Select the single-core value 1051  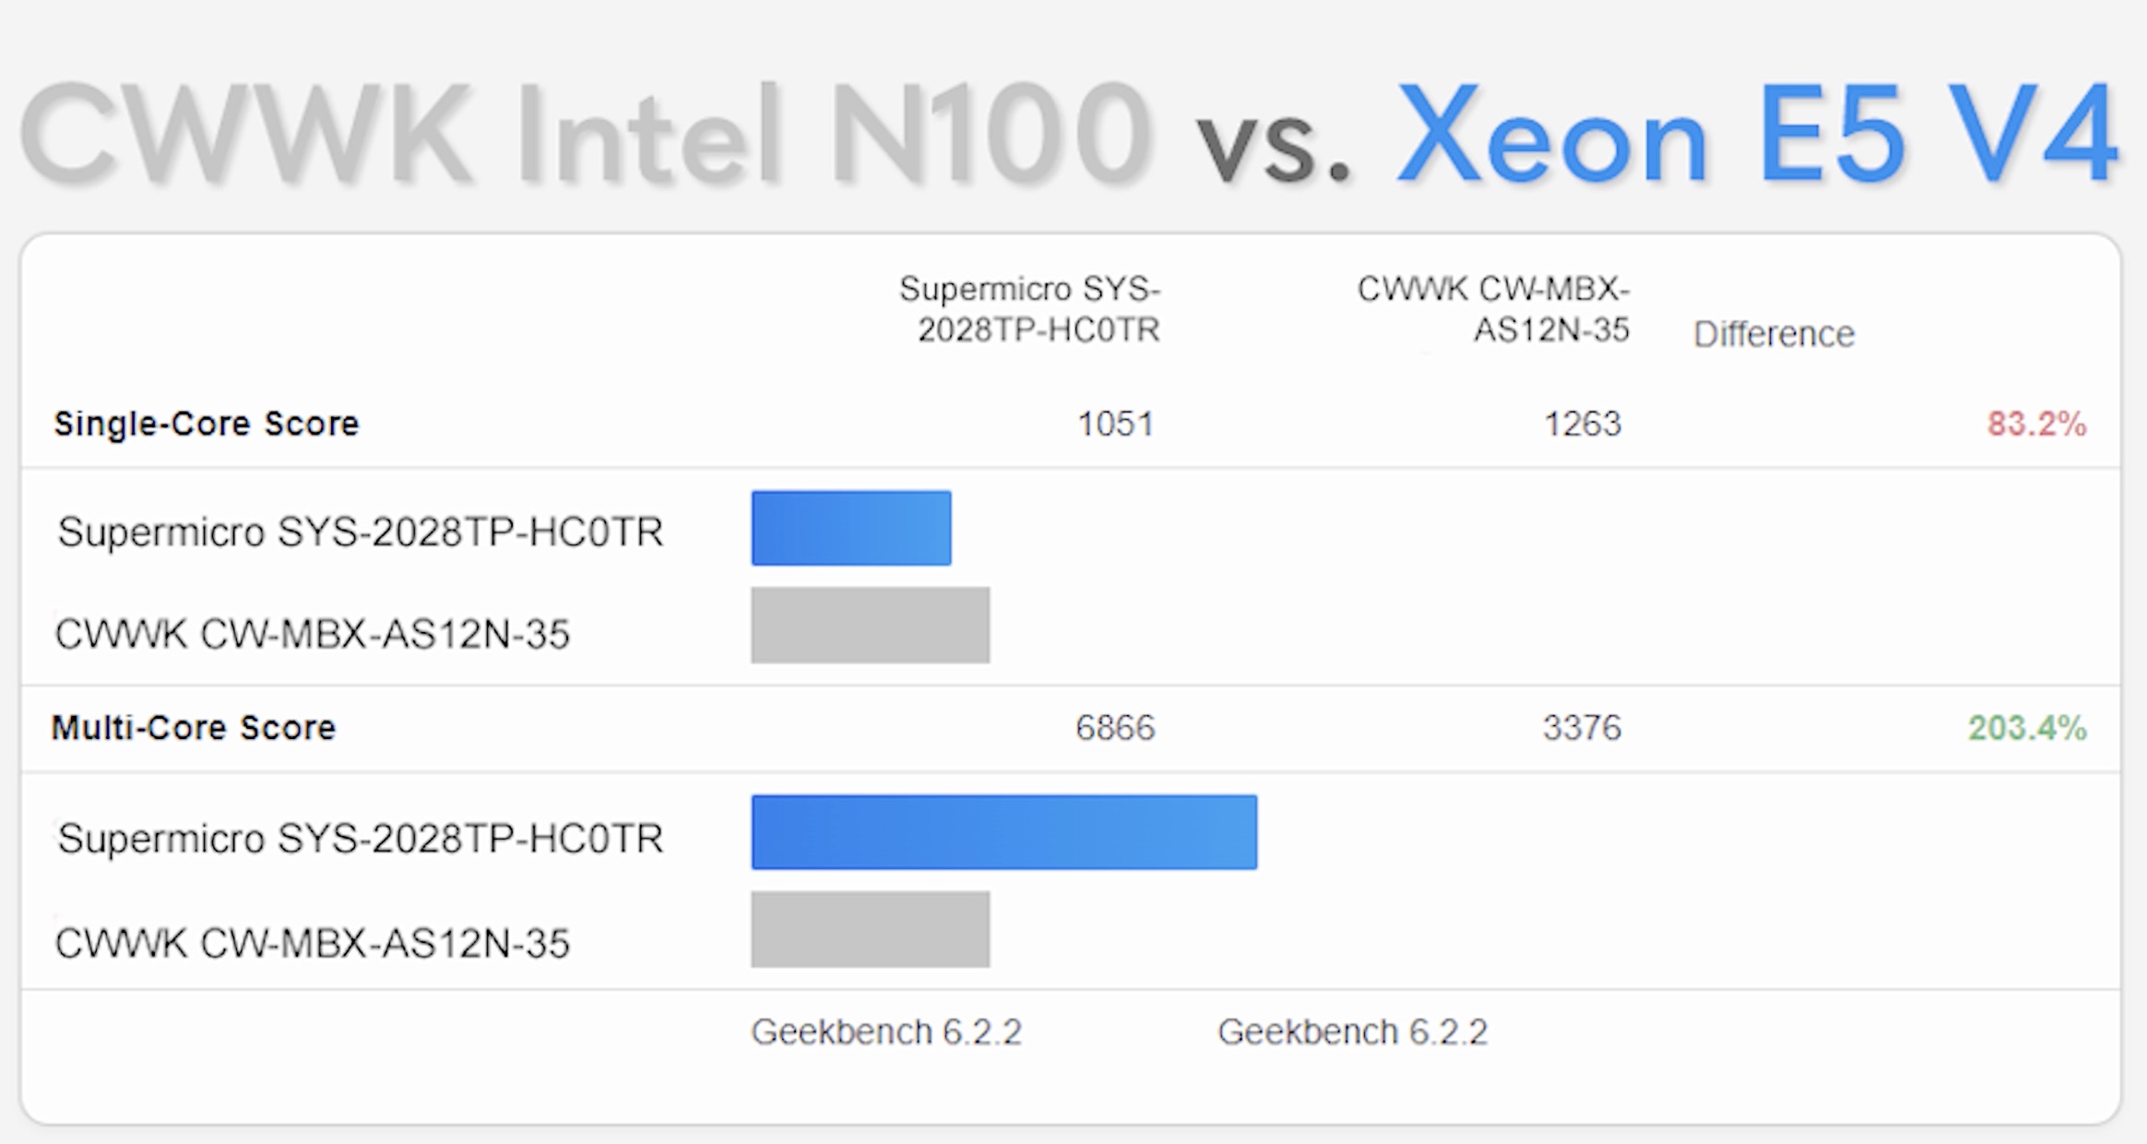click(x=1116, y=423)
